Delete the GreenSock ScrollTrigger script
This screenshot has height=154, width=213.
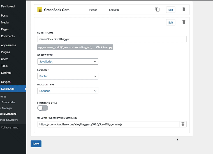coord(184,22)
